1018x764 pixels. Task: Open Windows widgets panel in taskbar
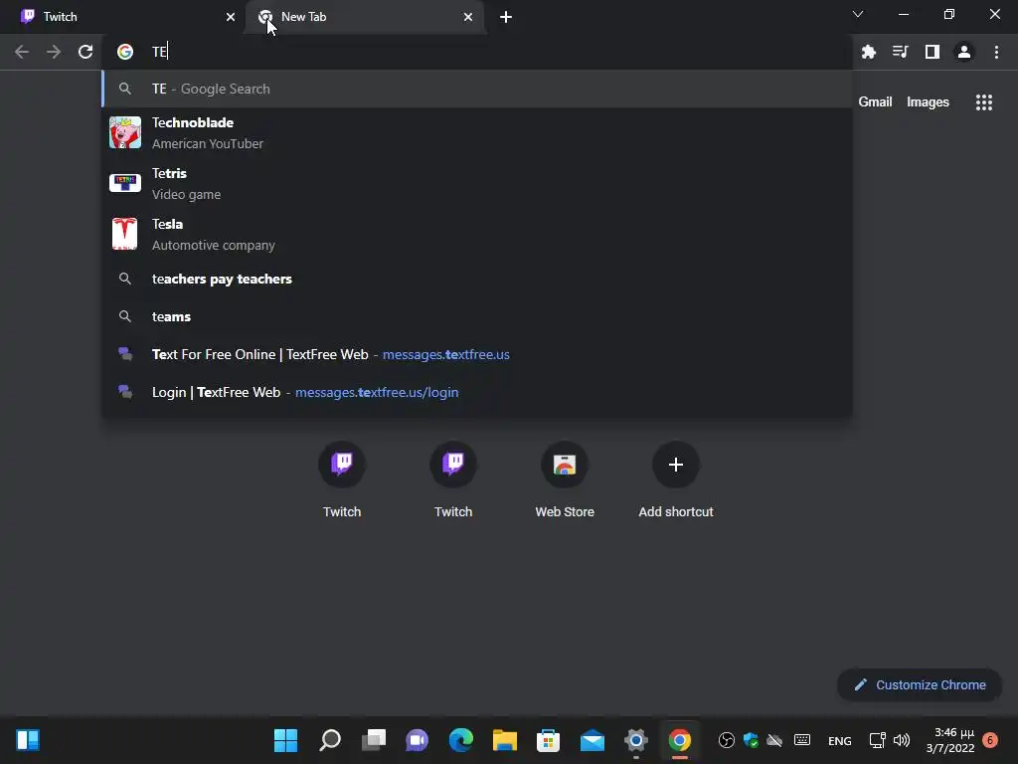click(28, 740)
